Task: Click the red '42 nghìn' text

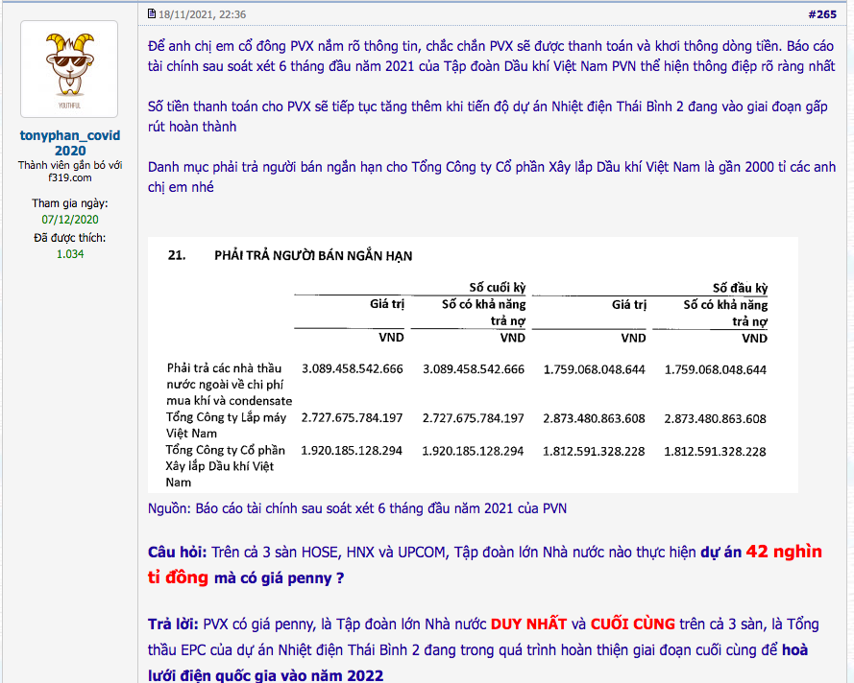Action: 784,552
